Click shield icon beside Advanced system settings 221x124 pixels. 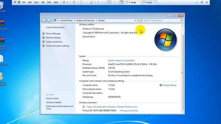click(x=44, y=46)
